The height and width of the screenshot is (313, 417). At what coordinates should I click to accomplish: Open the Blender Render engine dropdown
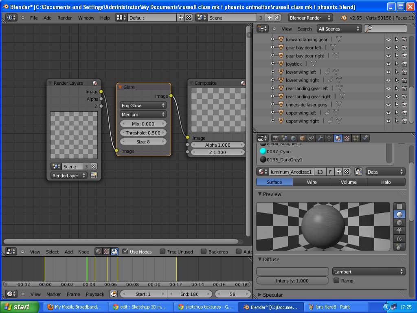pos(310,18)
